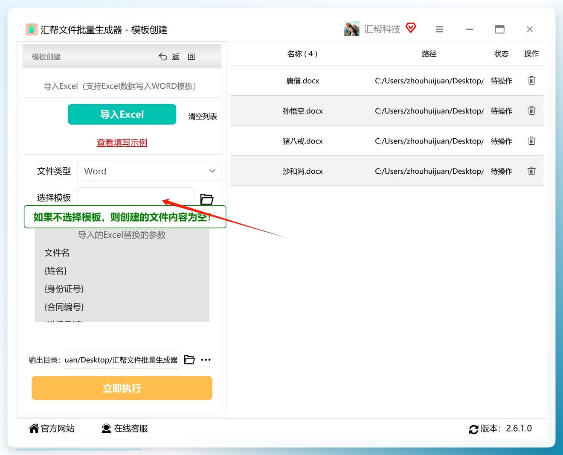The image size is (563, 455).
Task: Close the application window
Action: click(530, 29)
